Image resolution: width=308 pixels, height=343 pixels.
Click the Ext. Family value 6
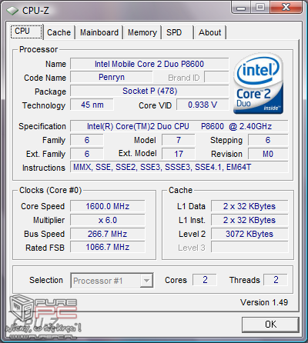click(x=87, y=154)
